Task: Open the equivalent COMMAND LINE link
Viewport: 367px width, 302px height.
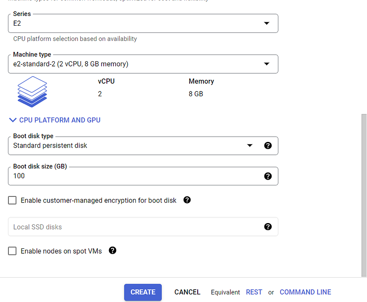Action: tap(305, 292)
